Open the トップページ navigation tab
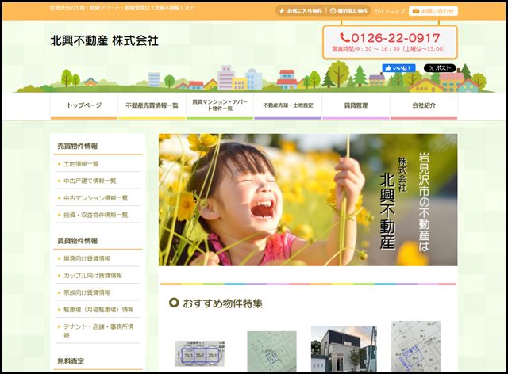This screenshot has height=374, width=508. pos(84,106)
